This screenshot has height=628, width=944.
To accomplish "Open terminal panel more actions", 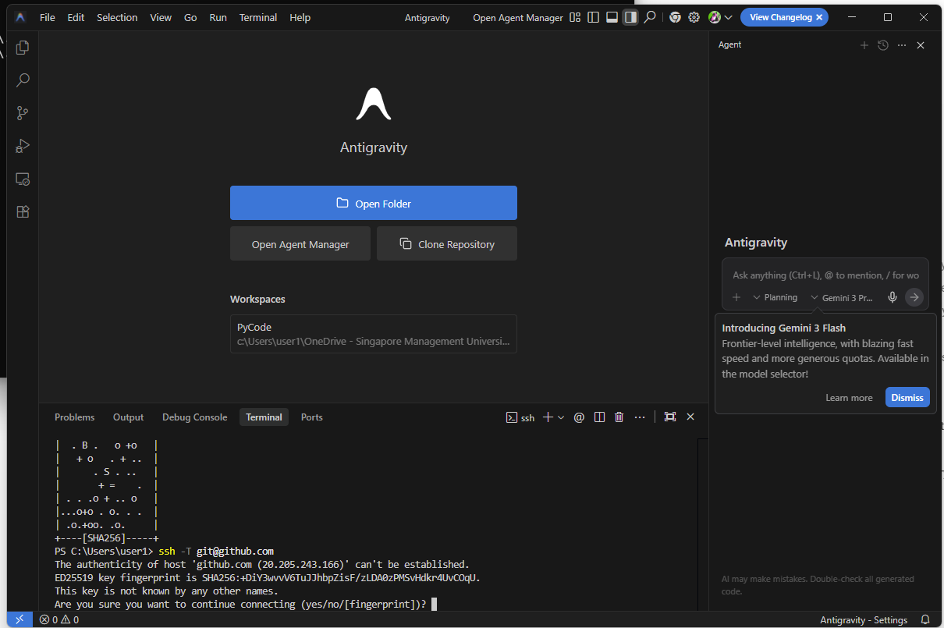I will point(640,417).
